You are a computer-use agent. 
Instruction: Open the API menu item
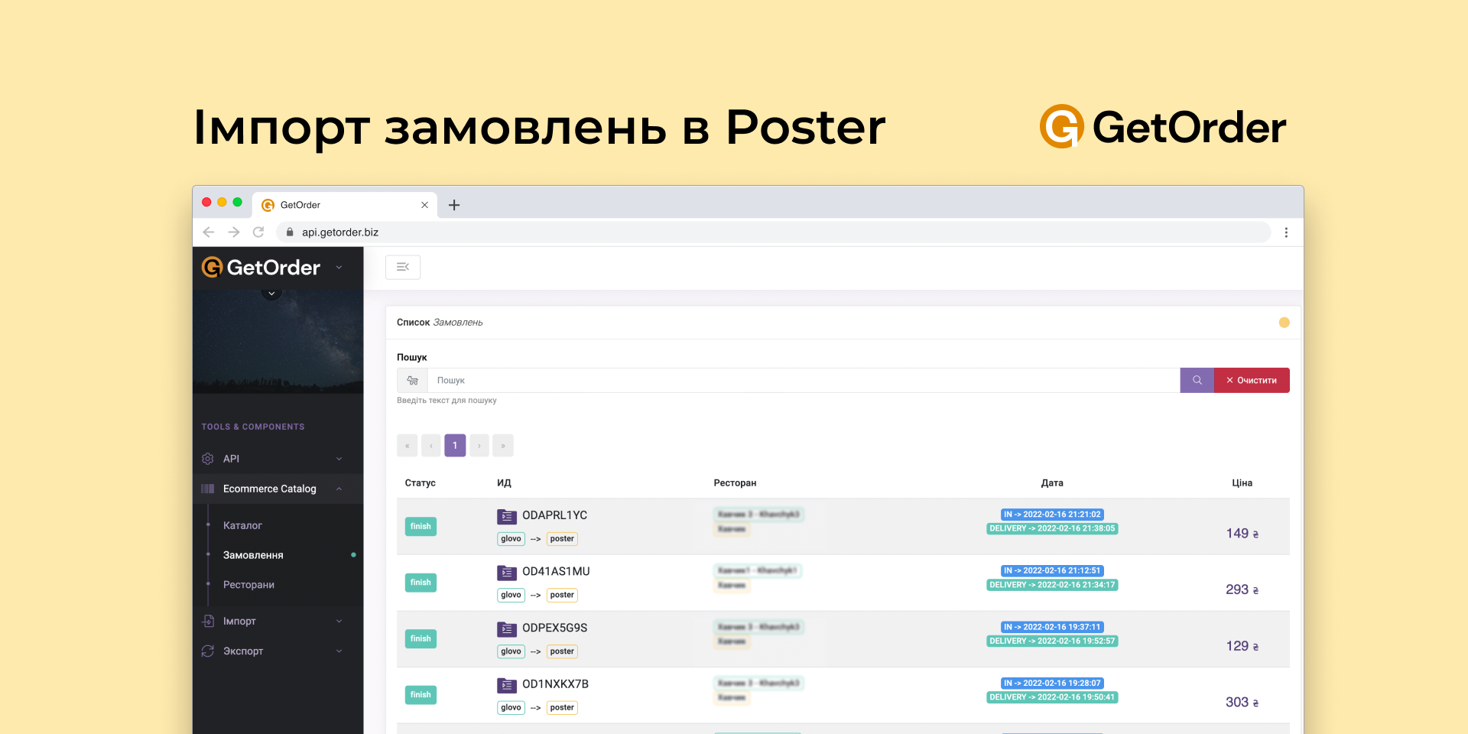[x=278, y=459]
